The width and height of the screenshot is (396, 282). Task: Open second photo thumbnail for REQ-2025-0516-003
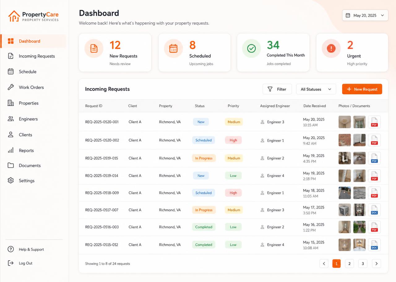tap(359, 227)
